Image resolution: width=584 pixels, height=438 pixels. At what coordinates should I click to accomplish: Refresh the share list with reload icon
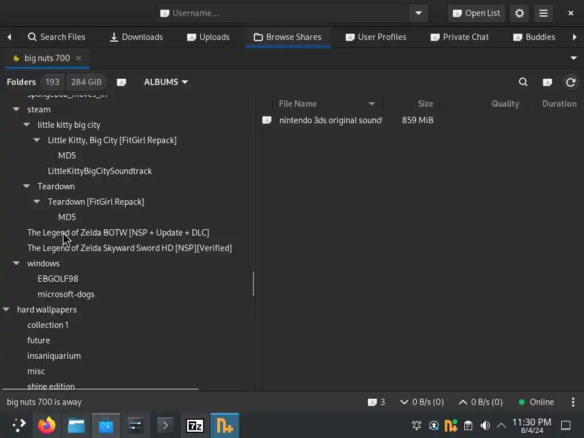[570, 82]
